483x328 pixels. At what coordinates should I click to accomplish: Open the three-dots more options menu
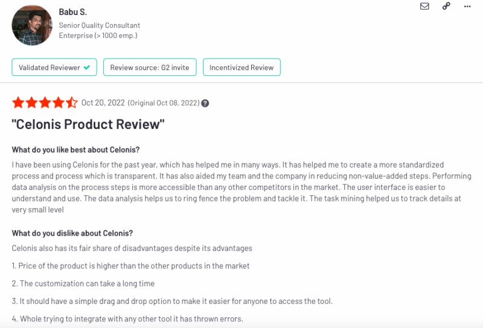467,7
